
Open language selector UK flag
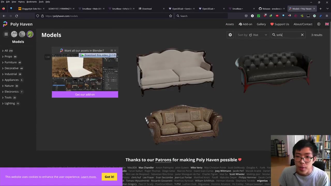click(x=327, y=24)
